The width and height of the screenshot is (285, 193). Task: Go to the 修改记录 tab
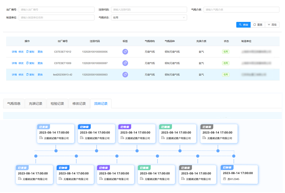click(x=79, y=104)
